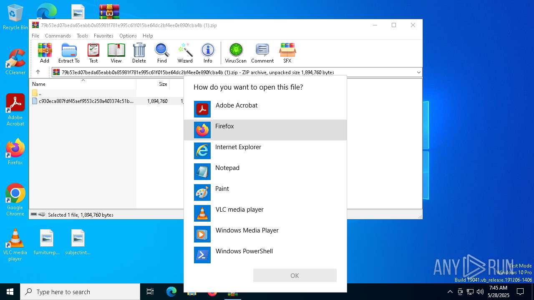Click the Delete trash icon in WinRAR
The height and width of the screenshot is (300, 534).
(x=139, y=53)
